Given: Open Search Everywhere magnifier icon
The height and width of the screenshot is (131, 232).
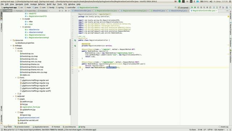Looking at the screenshot, I should pos(231,7).
